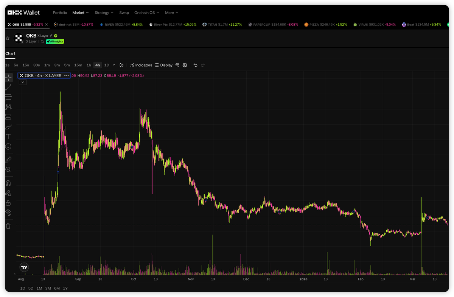Open the Portfolio page
The width and height of the screenshot is (454, 297).
(60, 13)
